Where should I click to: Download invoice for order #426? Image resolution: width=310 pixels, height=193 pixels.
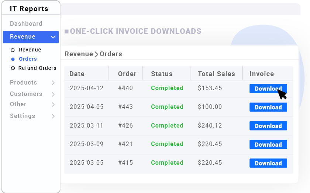[x=268, y=126]
